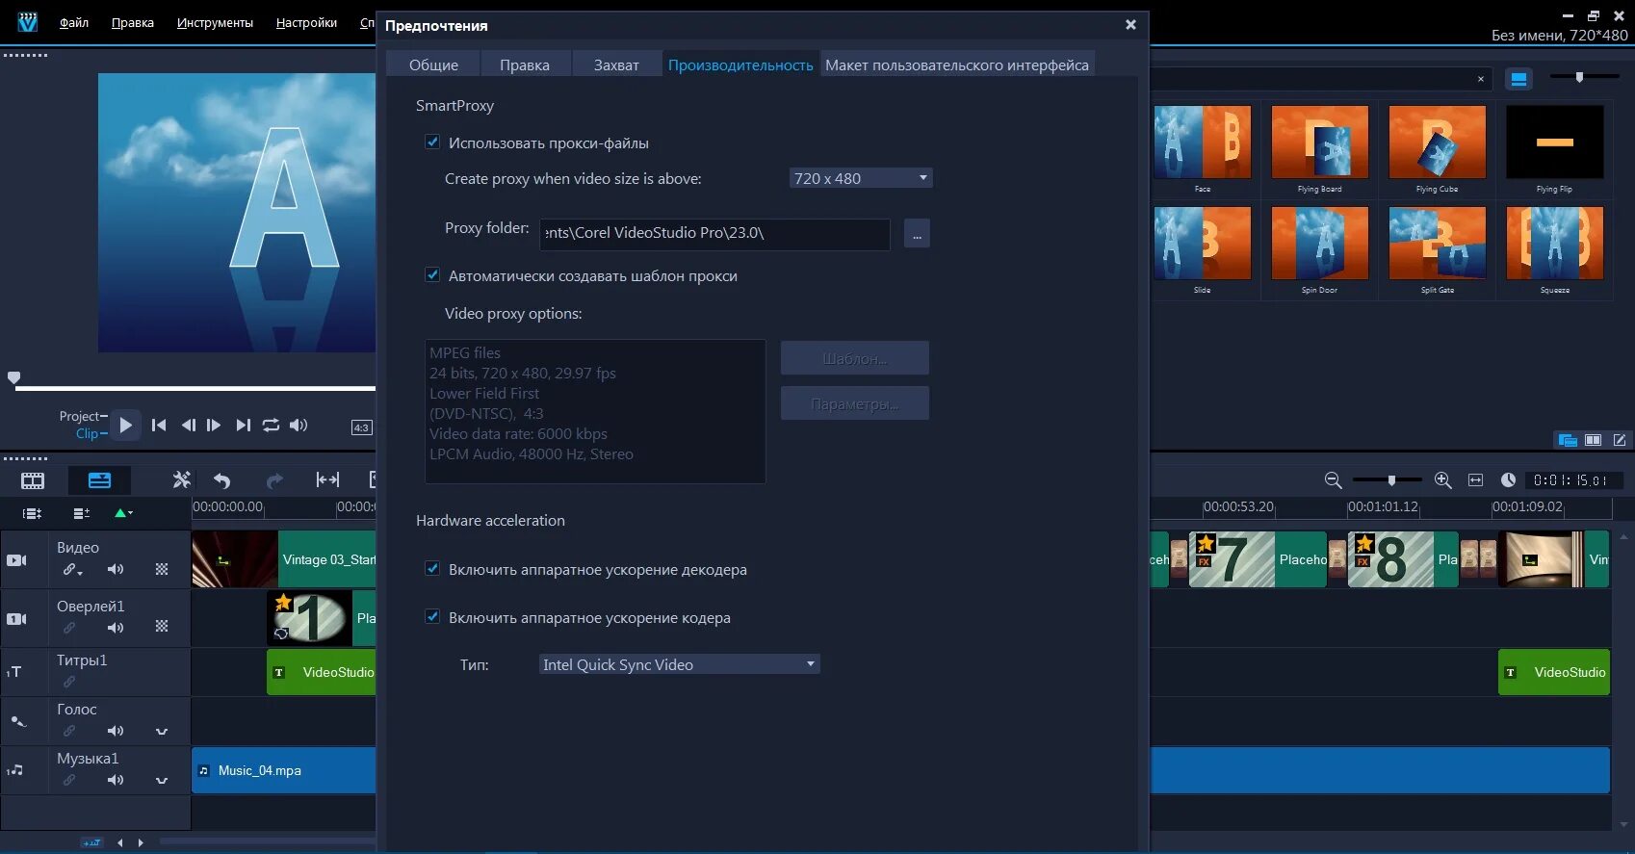Screen dimensions: 1635x854
Task: Jump to preview start (Home button)
Action: (159, 425)
